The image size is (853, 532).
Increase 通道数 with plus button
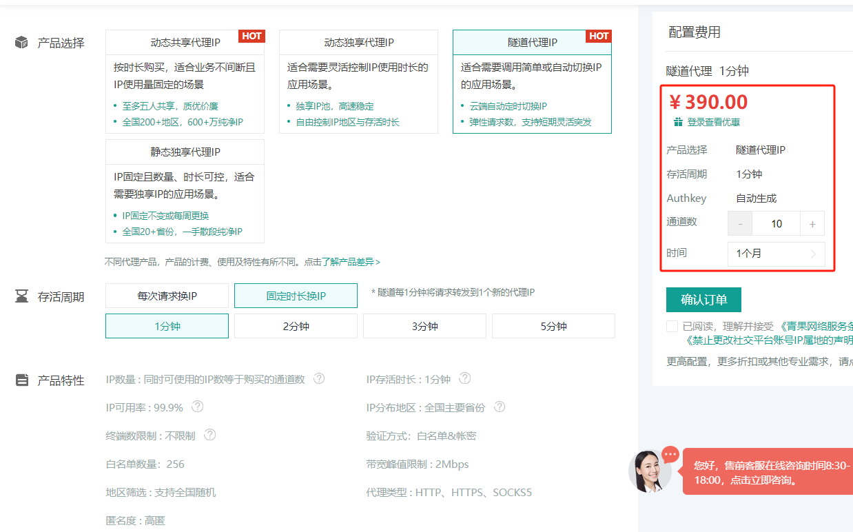click(812, 224)
